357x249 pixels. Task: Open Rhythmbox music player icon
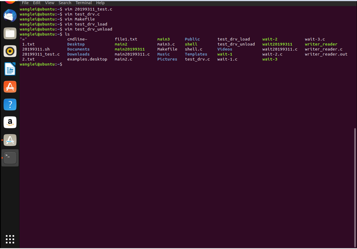tap(10, 51)
